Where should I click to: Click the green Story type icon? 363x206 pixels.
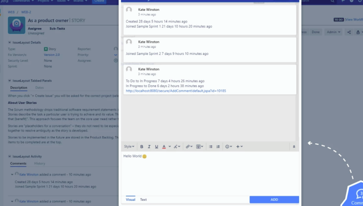pyautogui.click(x=46, y=49)
